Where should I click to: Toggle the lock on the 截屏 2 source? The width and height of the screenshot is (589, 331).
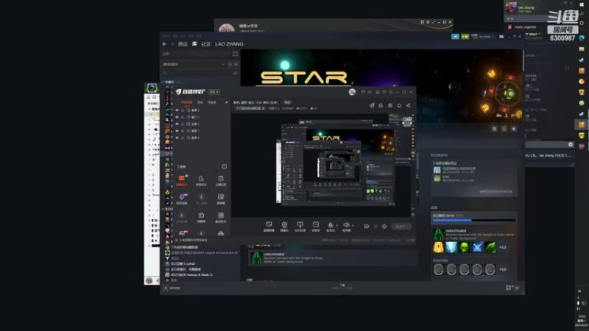[x=183, y=110]
